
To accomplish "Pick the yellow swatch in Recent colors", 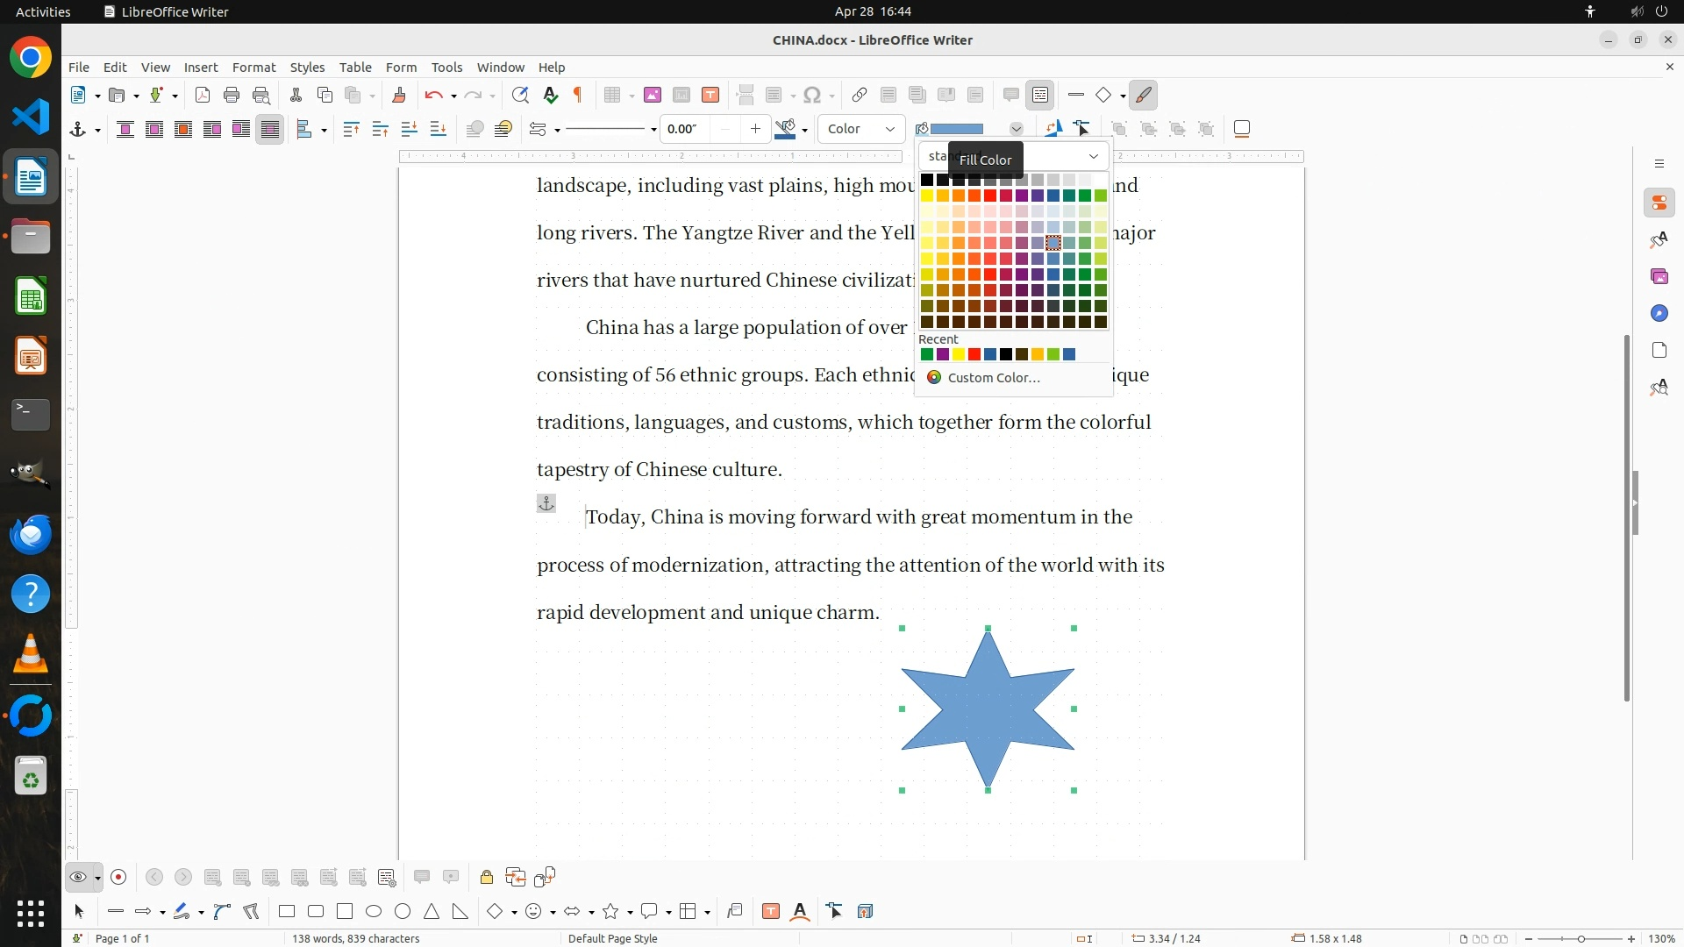I will click(x=959, y=354).
